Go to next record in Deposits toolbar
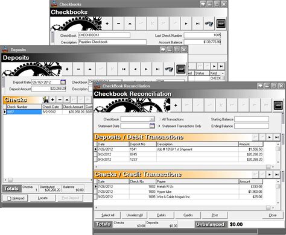Screen dimensions: 286x235 (146, 69)
